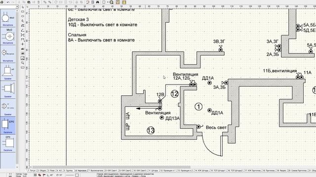The height and width of the screenshot is (177, 316).
Task: Select the top Mic0 Microphone library component
Action: [8, 19]
